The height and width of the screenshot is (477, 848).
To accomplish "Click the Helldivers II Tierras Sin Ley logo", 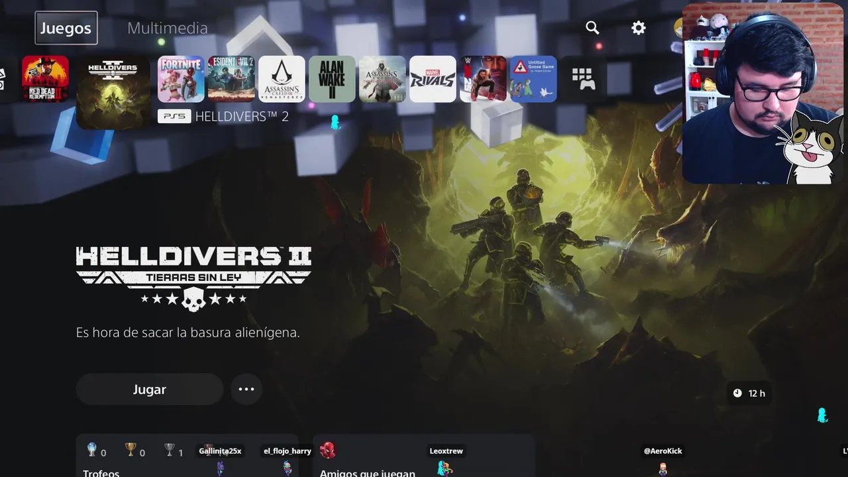I will coord(193,278).
